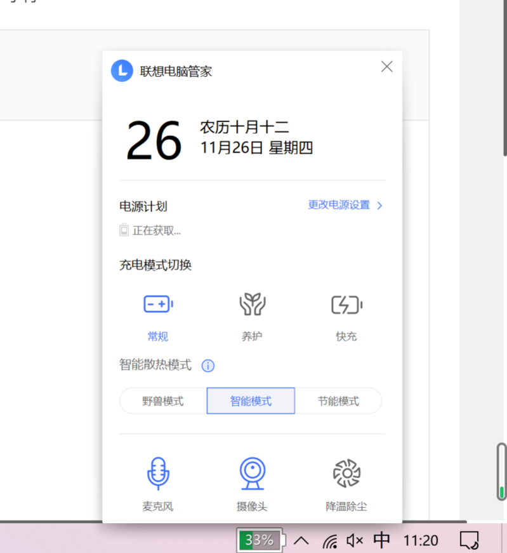The width and height of the screenshot is (507, 553).
Task: Click the muted speaker volume icon
Action: (x=355, y=540)
